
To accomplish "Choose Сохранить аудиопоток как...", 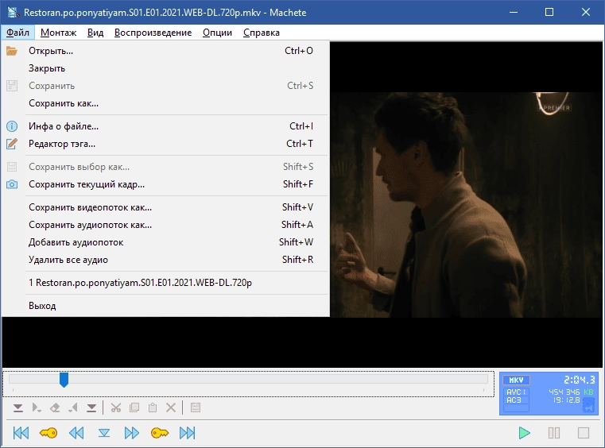I will (165, 225).
